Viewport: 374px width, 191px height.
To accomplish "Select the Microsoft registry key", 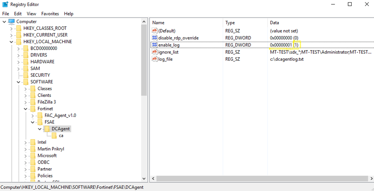I will [x=47, y=156].
